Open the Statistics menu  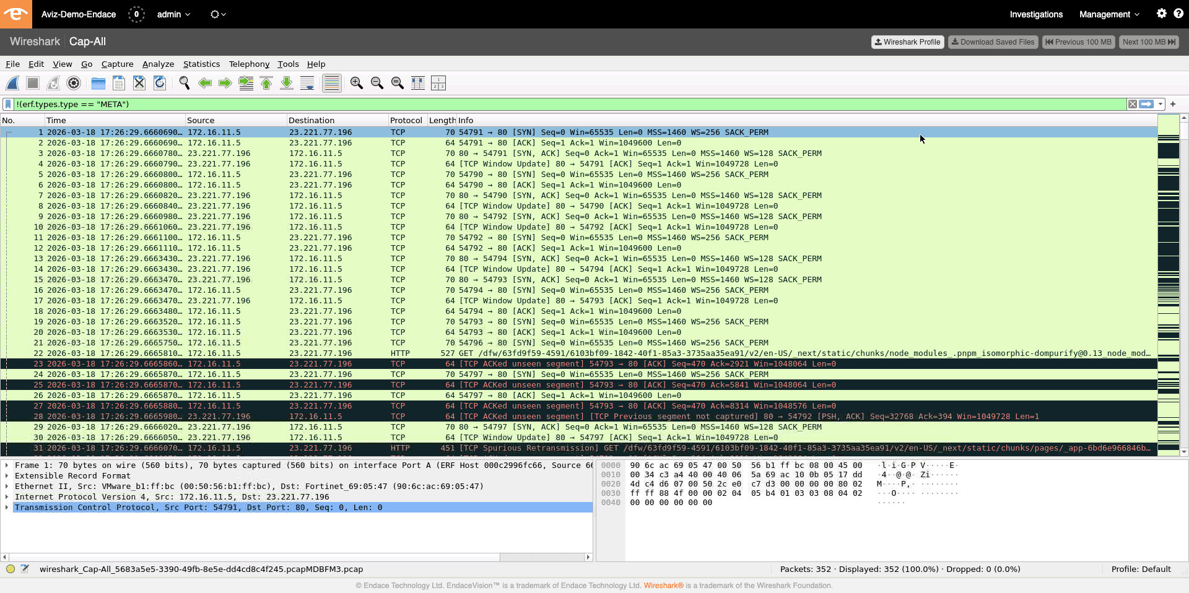pyautogui.click(x=201, y=64)
